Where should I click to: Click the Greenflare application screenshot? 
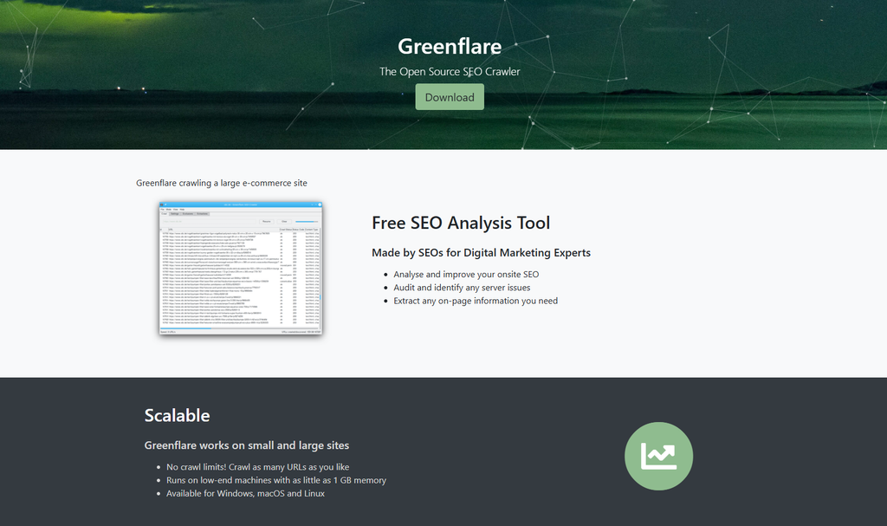(241, 269)
